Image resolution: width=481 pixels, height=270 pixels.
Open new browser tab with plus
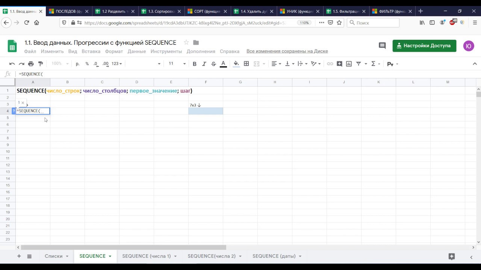tap(420, 11)
